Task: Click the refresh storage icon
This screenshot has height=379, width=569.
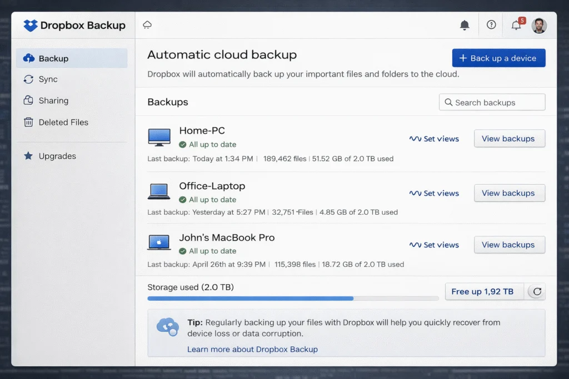Action: [535, 291]
